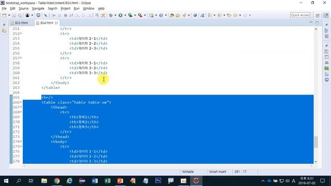
Task: Click the green Run icon
Action: click(121, 15)
